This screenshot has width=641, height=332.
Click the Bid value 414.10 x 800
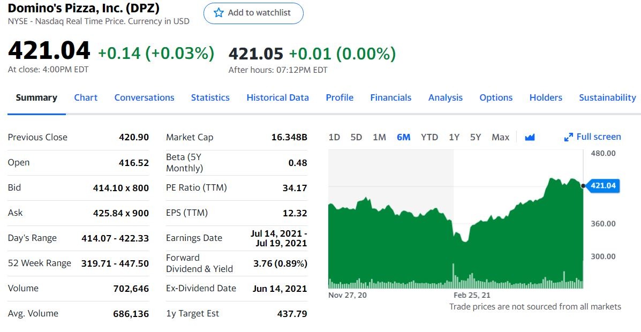[x=121, y=188]
